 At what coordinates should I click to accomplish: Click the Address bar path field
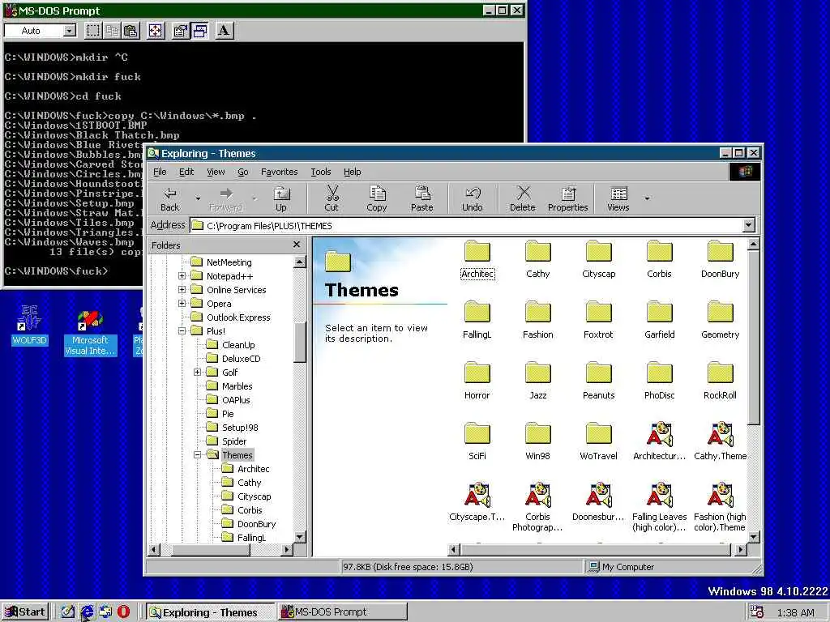[466, 225]
